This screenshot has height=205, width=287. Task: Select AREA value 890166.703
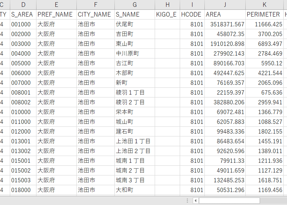point(225,63)
